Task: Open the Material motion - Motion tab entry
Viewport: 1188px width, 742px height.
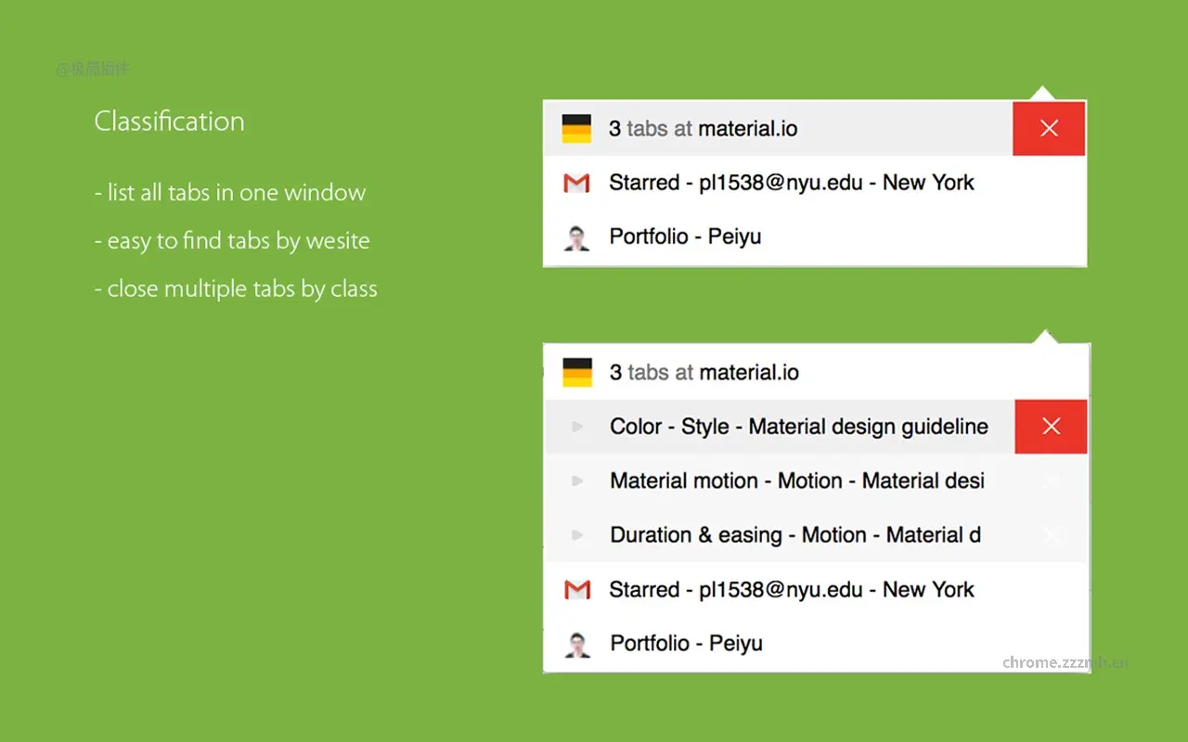Action: point(796,481)
